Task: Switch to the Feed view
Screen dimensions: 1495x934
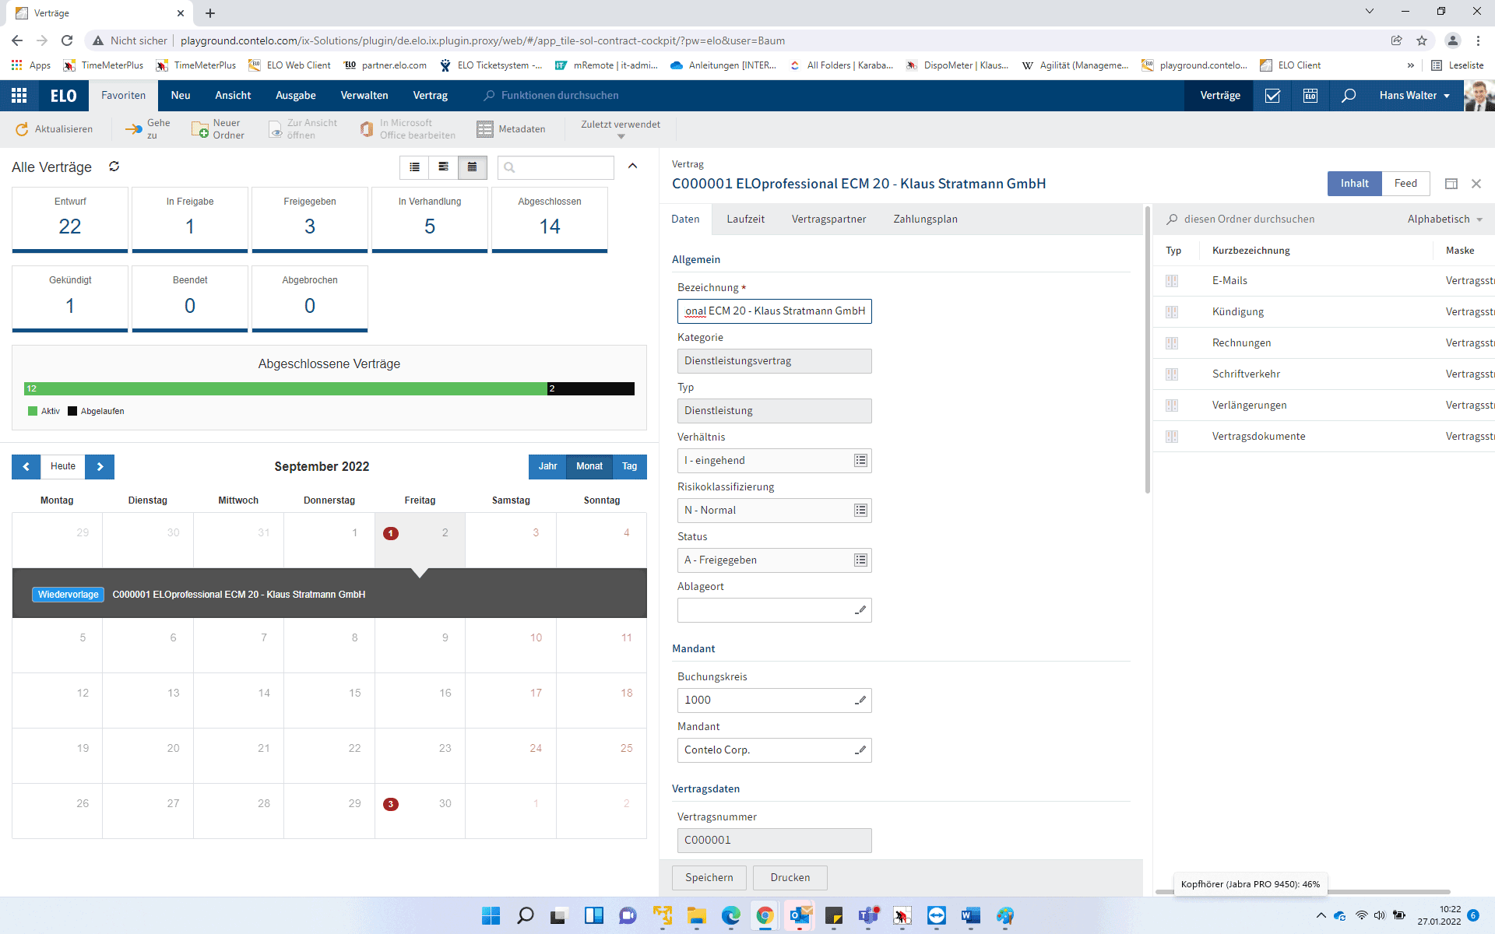Action: 1405,184
